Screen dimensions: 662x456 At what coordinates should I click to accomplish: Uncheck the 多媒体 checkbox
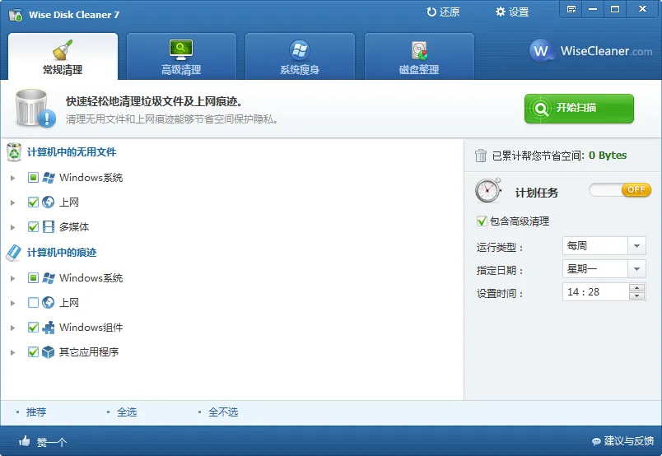(x=33, y=226)
